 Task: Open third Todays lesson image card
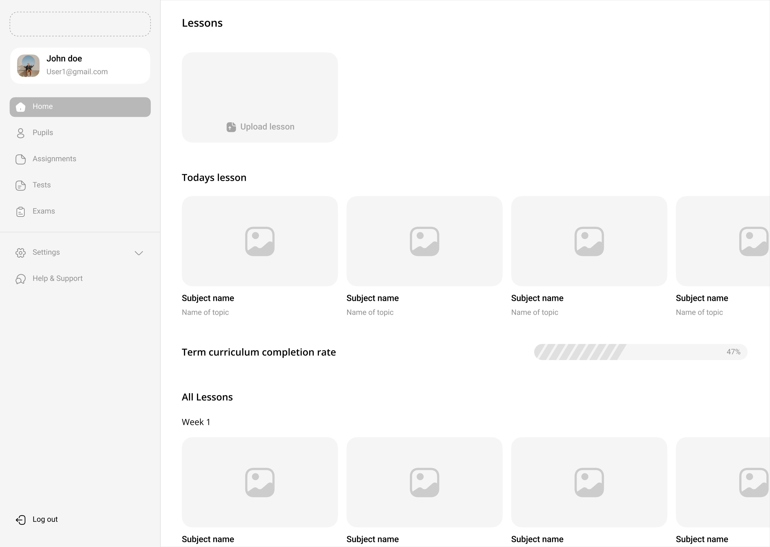pyautogui.click(x=589, y=241)
